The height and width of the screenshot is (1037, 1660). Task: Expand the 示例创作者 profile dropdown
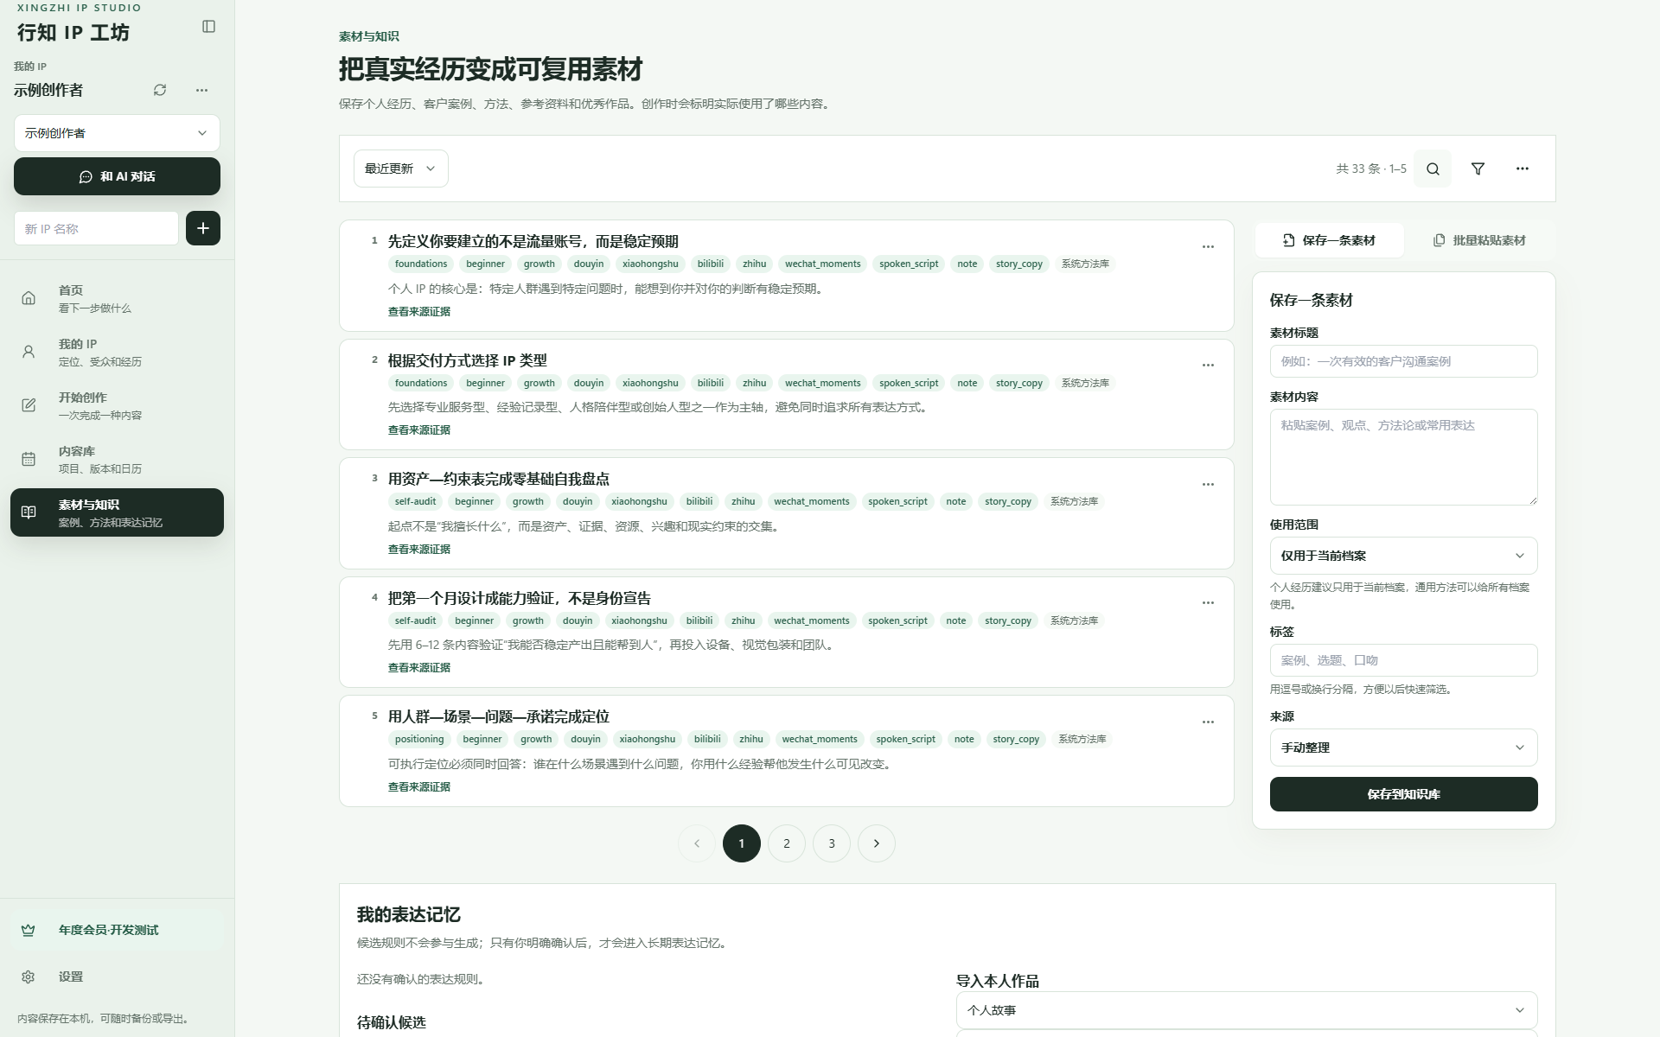[117, 133]
